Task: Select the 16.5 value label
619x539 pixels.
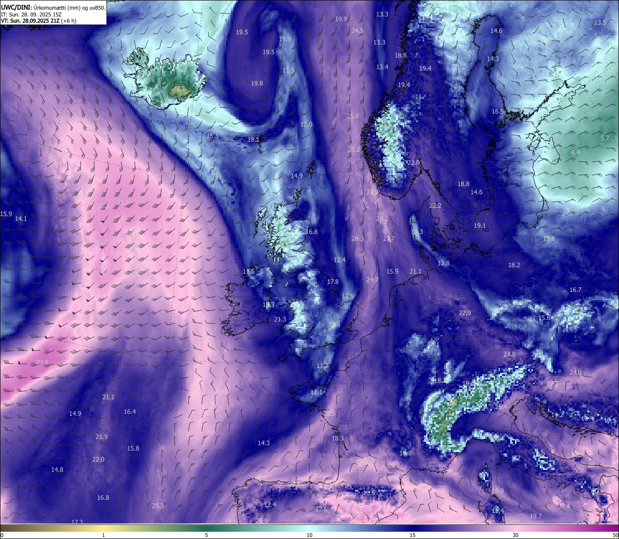Action: [498, 111]
